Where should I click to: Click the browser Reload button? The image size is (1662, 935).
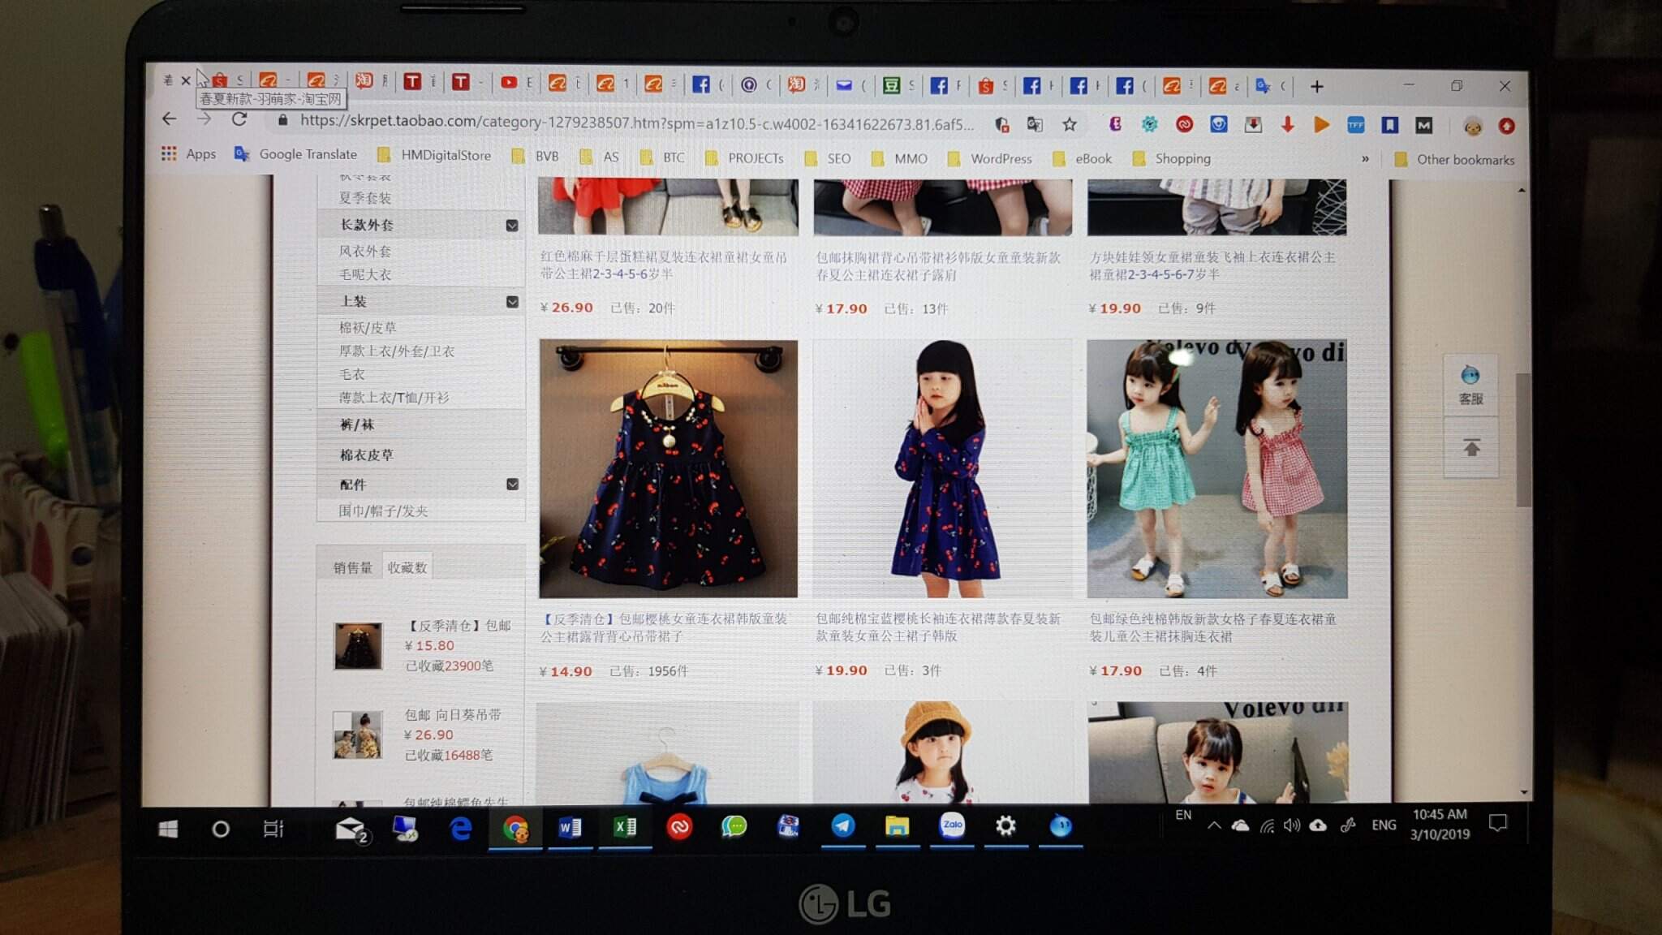239,120
